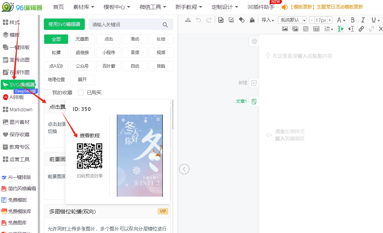Toggle italic text formatting
The image size is (383, 233).
(x=363, y=20)
